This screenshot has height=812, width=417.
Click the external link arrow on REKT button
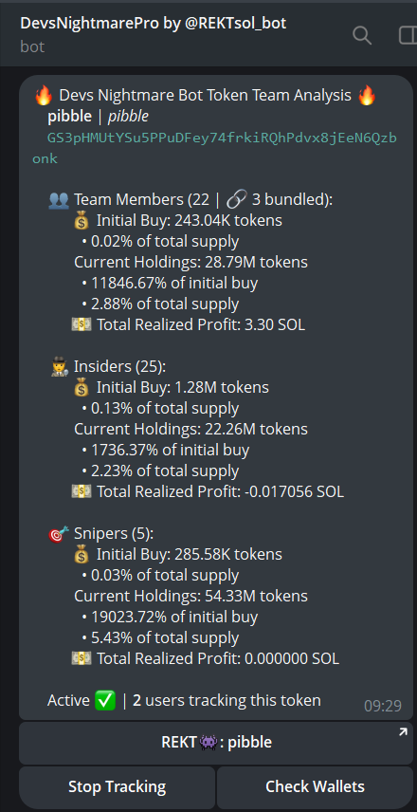[x=403, y=731]
